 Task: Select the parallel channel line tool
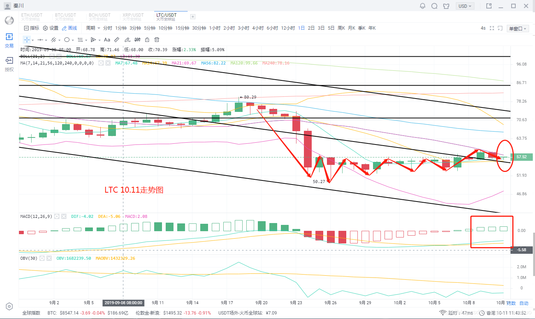(53, 40)
